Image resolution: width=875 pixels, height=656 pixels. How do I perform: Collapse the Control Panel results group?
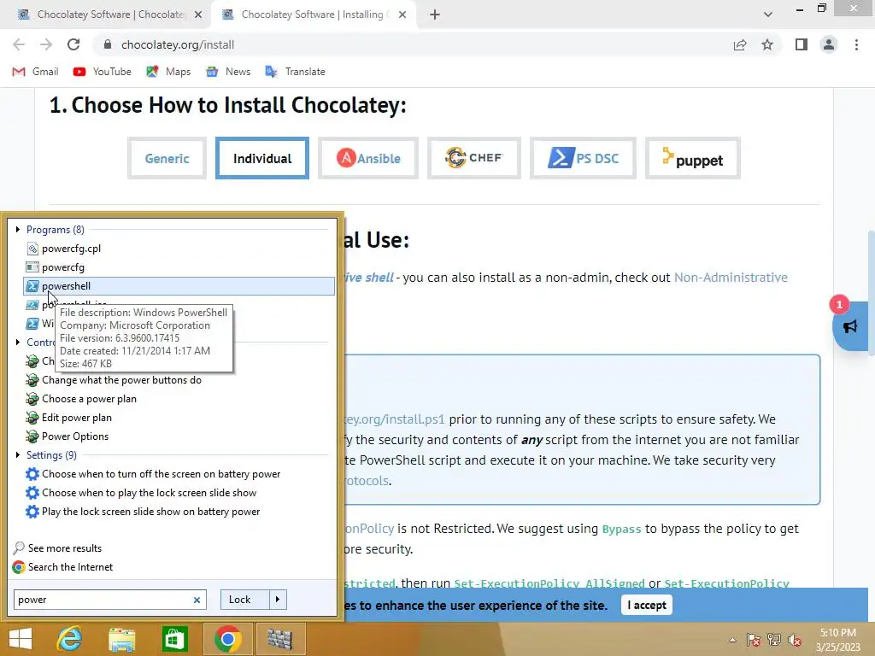coord(18,342)
